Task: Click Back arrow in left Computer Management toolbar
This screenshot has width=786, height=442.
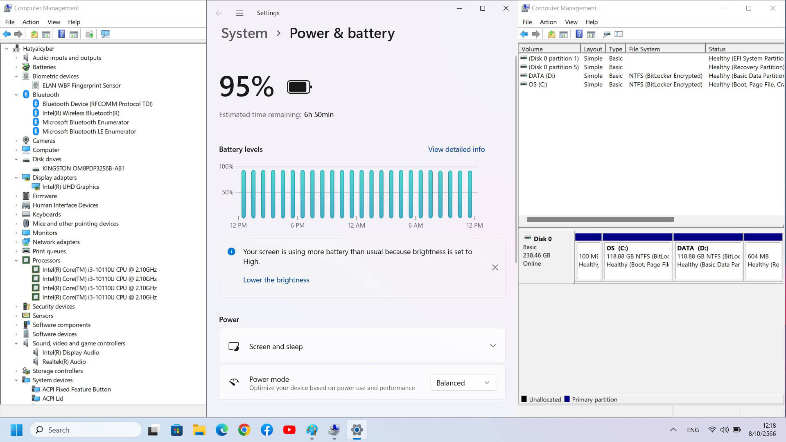Action: point(7,34)
